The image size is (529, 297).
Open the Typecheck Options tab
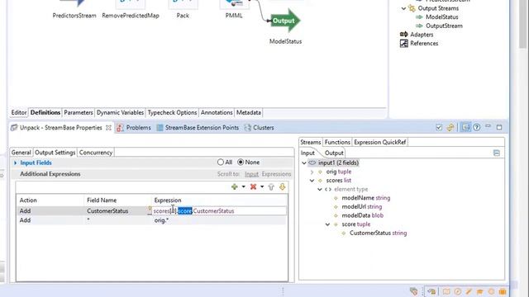pyautogui.click(x=172, y=112)
